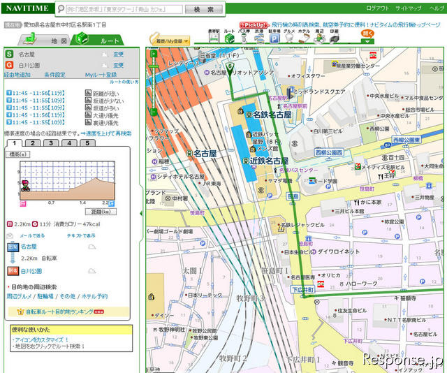447x373 pixels.
Task: Click the orange G goal icon for 白川公園
Action: click(x=9, y=65)
